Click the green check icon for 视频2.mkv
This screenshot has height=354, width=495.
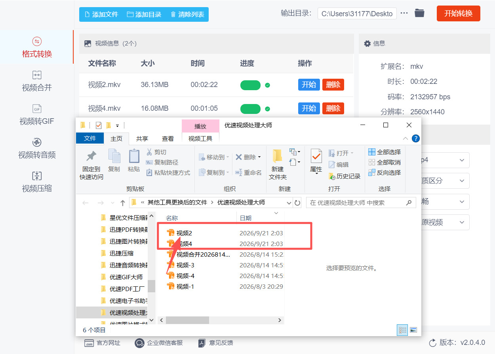tap(267, 85)
